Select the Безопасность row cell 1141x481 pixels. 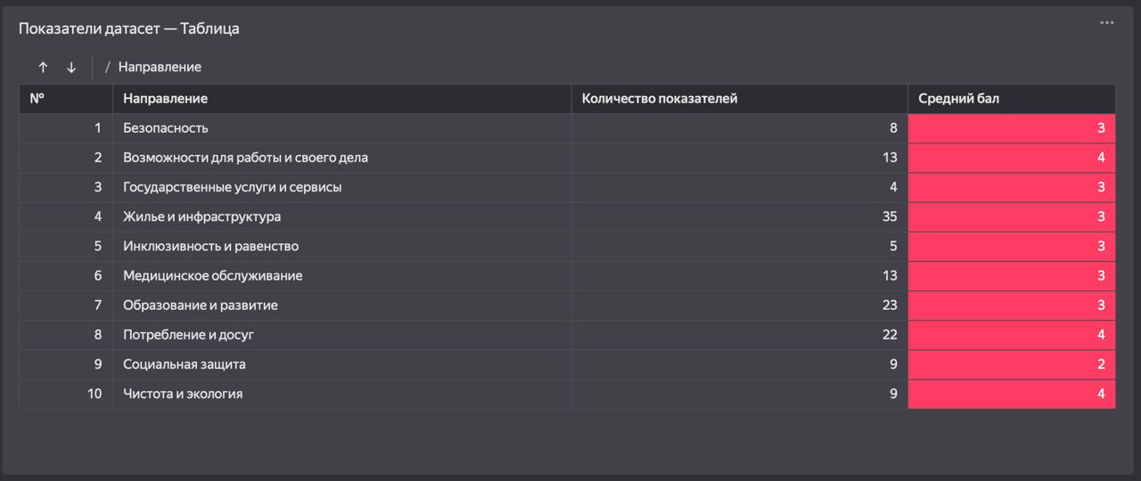pos(342,128)
